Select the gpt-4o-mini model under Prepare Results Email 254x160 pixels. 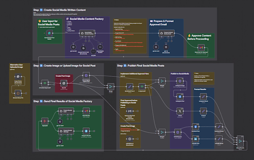pyautogui.click(x=60, y=122)
